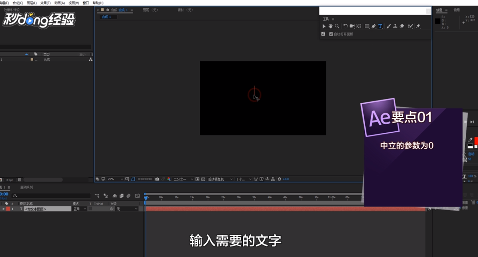Toggle the fast previews button
The height and width of the screenshot is (257, 478).
(x=261, y=179)
